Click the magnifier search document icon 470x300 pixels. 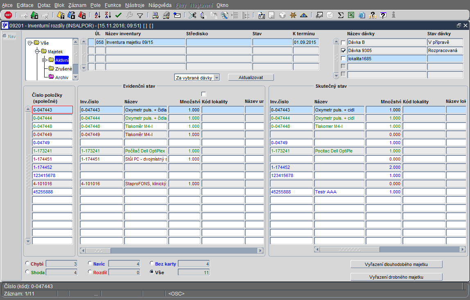[x=224, y=15]
